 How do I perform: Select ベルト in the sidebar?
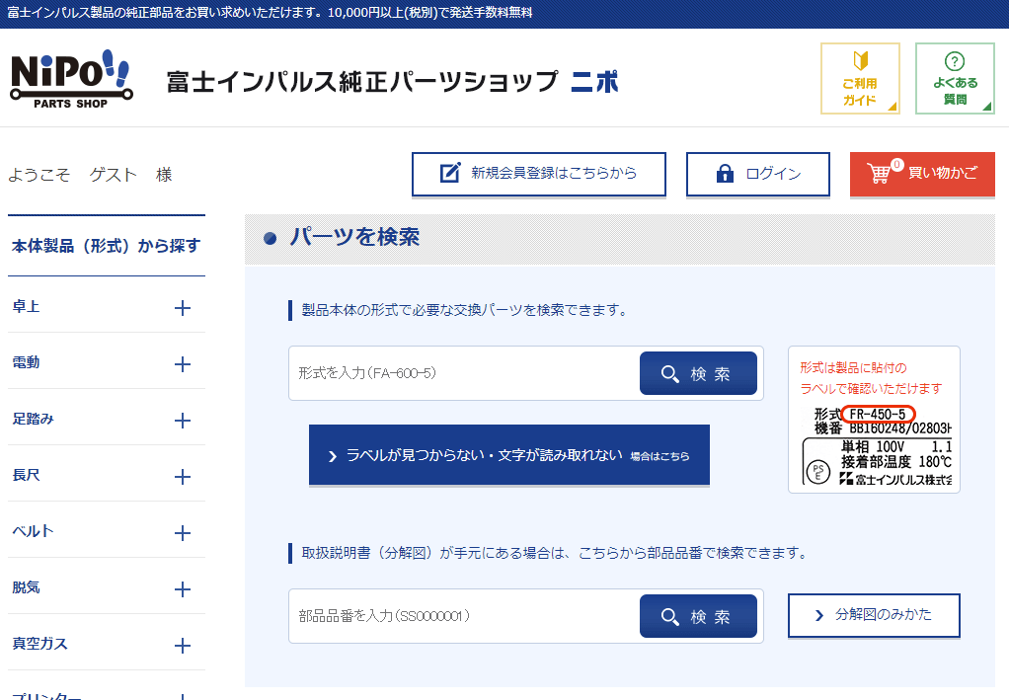coord(34,531)
